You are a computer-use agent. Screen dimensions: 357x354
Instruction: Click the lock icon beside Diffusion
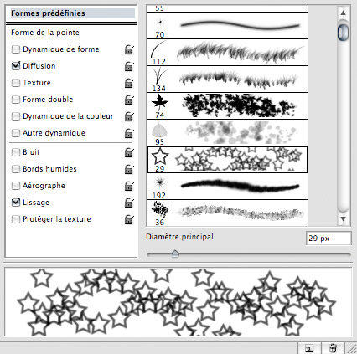coord(129,66)
